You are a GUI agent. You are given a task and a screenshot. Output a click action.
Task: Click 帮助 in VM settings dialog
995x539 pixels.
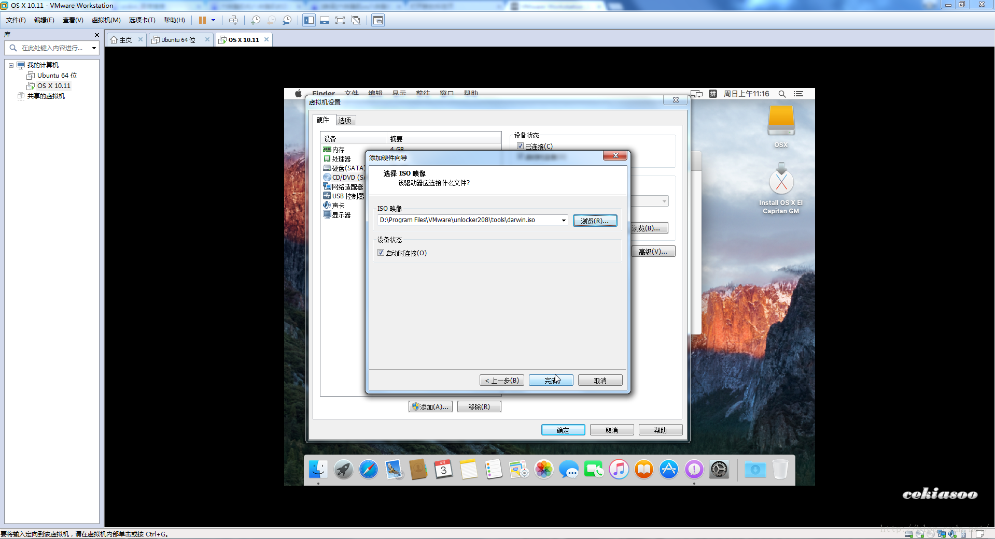click(661, 430)
